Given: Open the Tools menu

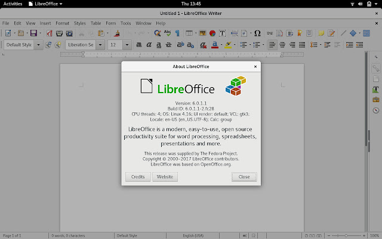Looking at the screenshot, I should (x=126, y=23).
